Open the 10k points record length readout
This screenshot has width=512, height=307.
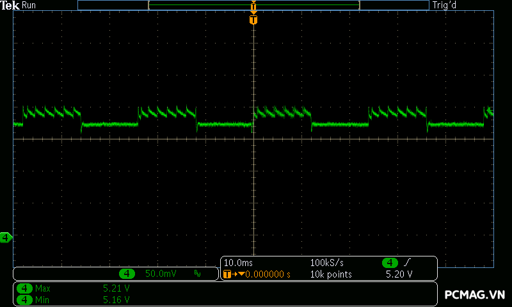click(331, 274)
